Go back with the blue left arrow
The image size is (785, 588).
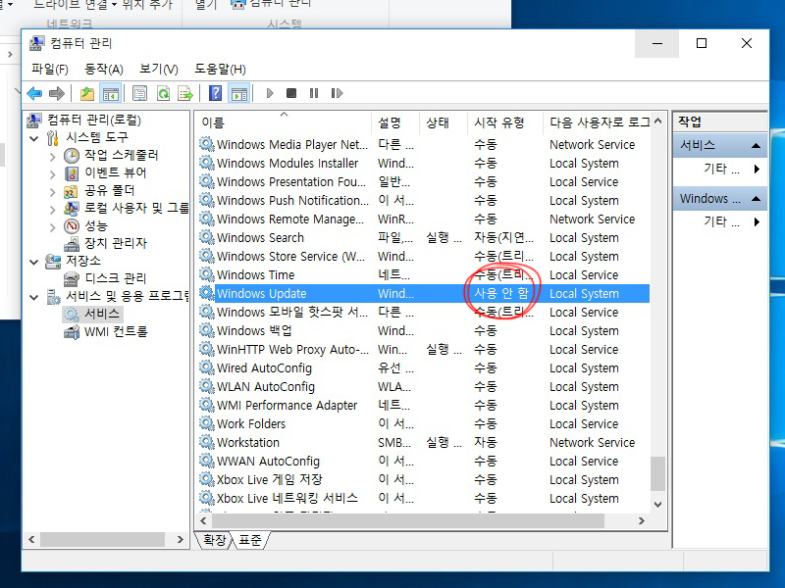34,93
